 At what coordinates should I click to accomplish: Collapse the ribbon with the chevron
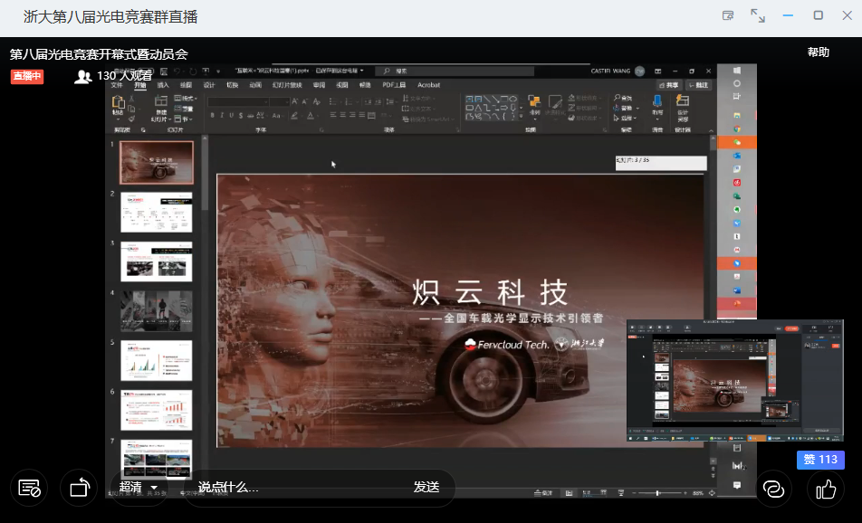pyautogui.click(x=711, y=130)
